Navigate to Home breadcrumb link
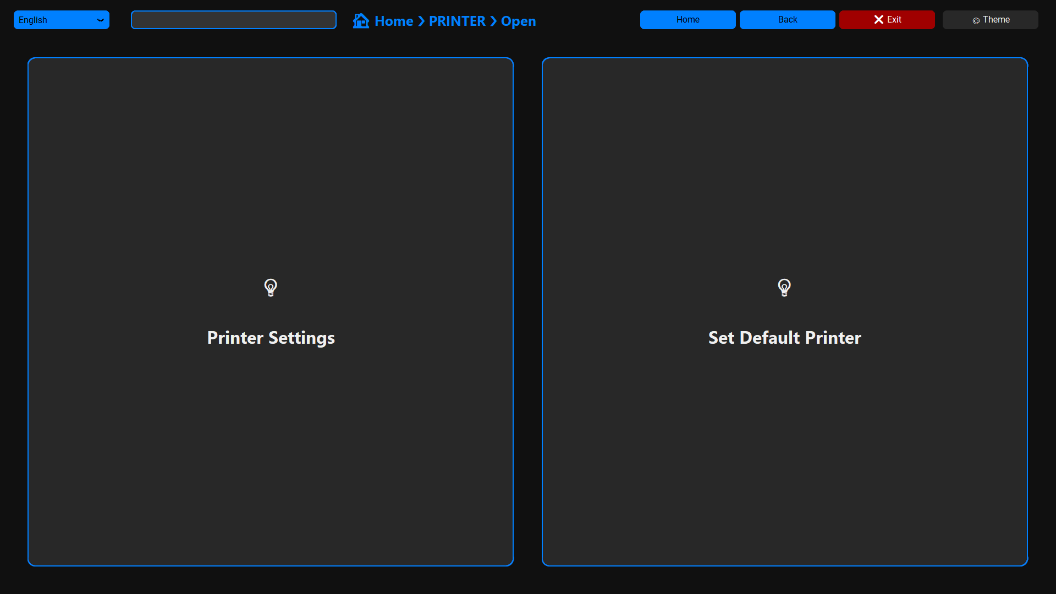The image size is (1056, 594). pyautogui.click(x=394, y=21)
